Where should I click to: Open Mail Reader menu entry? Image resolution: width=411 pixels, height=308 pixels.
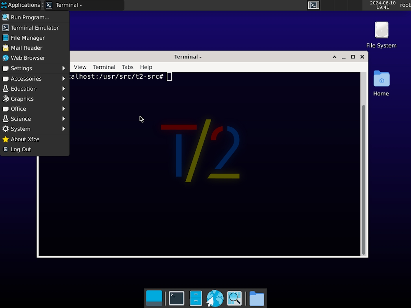click(35, 48)
